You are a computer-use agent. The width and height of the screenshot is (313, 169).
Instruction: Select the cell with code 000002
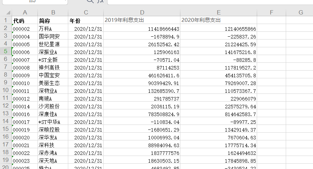click(x=25, y=28)
